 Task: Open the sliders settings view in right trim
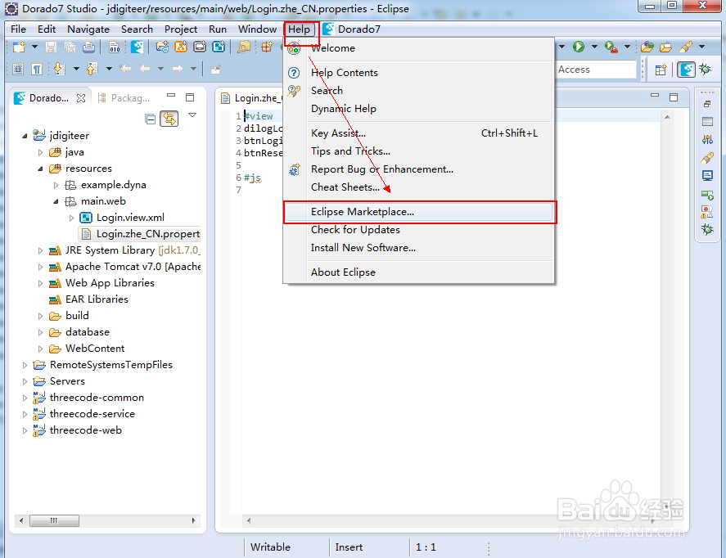point(707,139)
